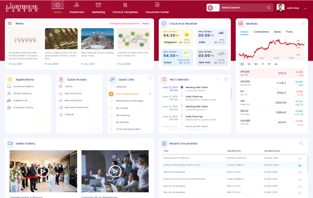Go to previous Clock And Weather page
The height and width of the screenshot is (198, 313).
pyautogui.click(x=222, y=24)
